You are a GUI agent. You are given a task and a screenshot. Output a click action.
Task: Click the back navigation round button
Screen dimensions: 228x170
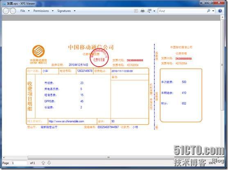click(x=6, y=11)
